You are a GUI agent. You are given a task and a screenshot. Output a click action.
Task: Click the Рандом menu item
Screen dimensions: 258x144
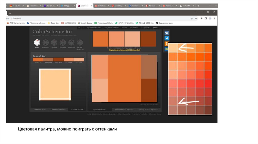124,28
